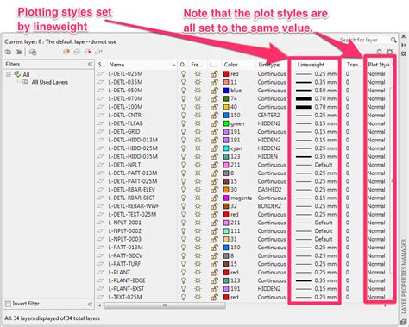
Task: Click the chevron beside Invert filter
Action: click(90, 304)
